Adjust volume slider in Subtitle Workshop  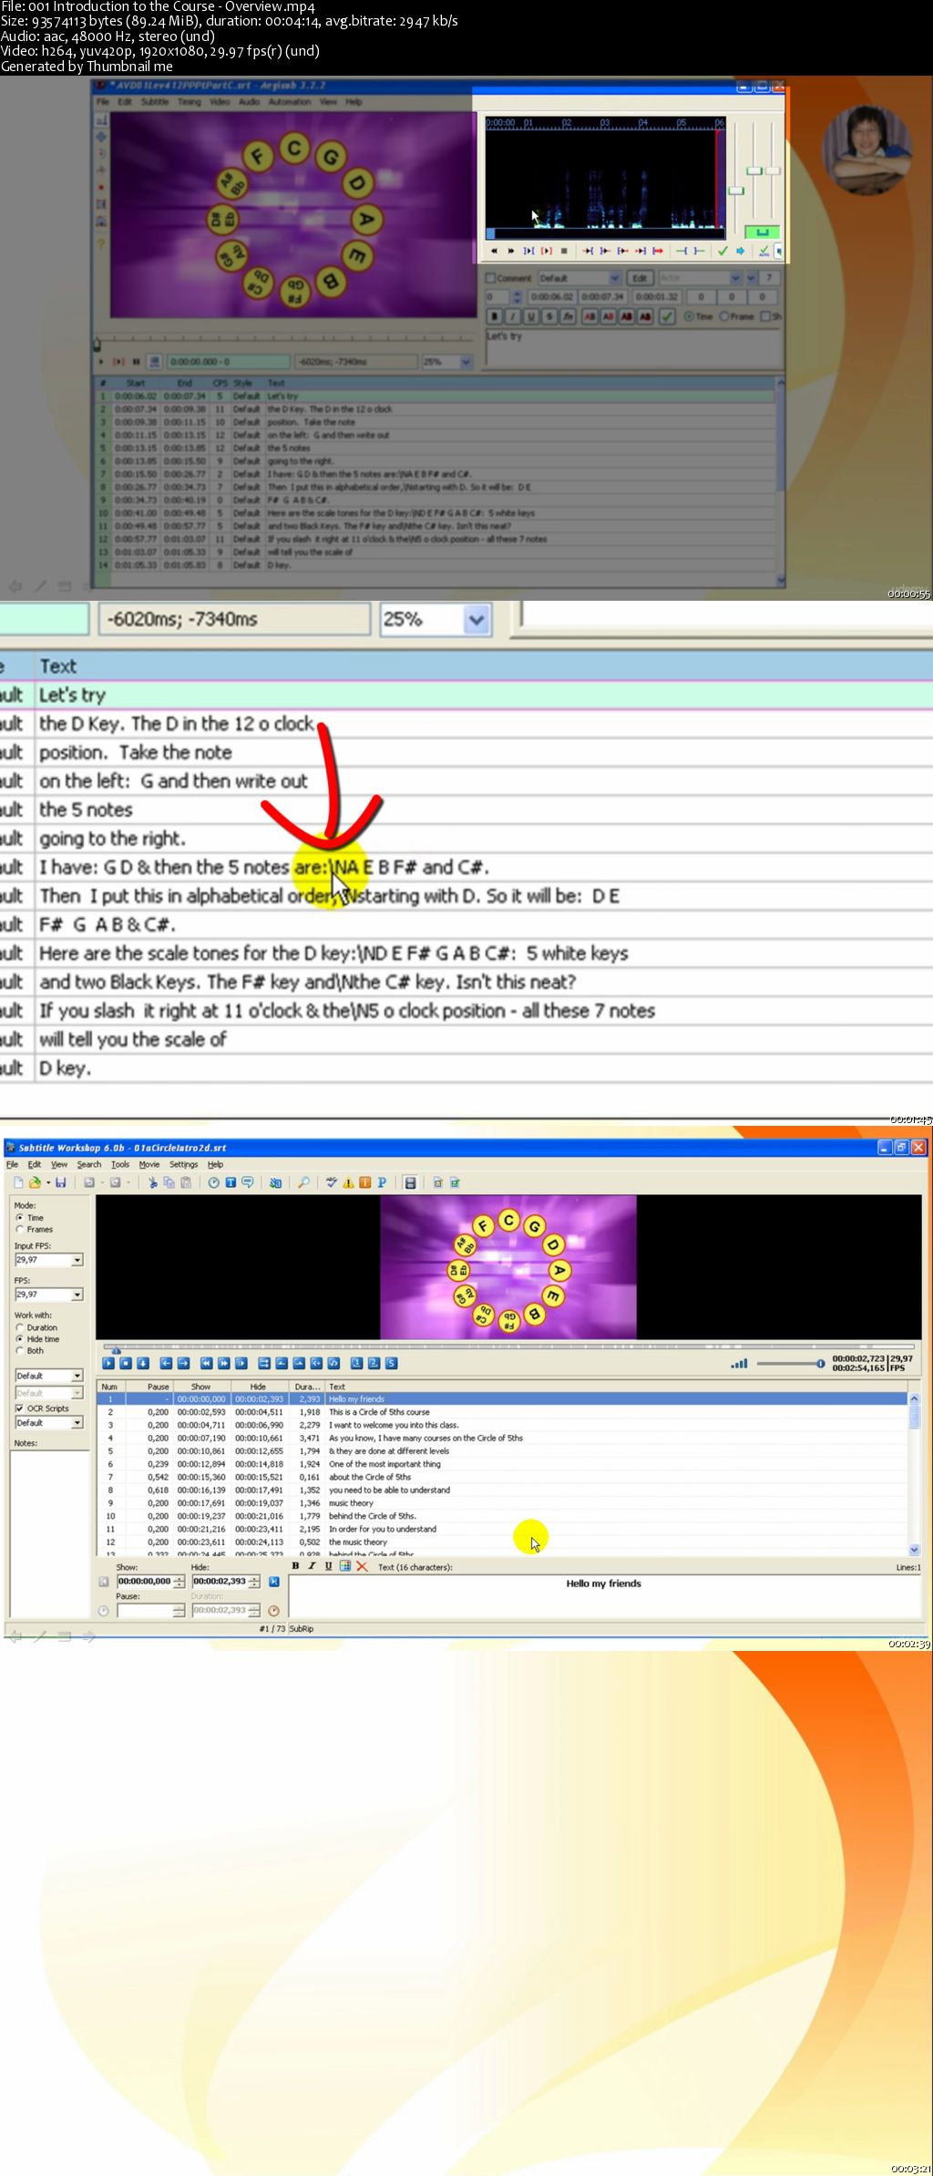click(790, 1364)
